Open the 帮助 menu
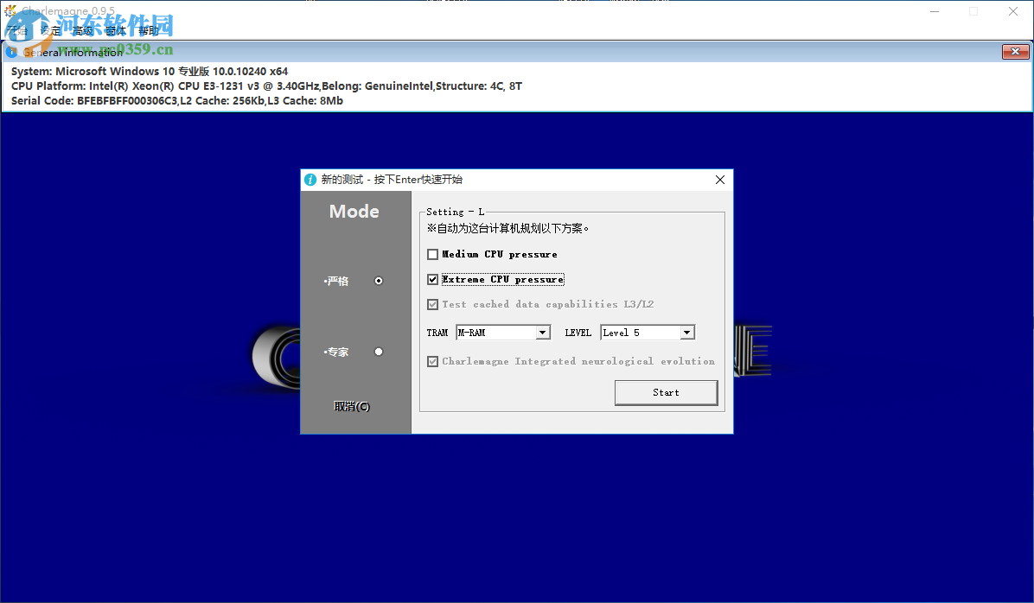 pos(149,31)
